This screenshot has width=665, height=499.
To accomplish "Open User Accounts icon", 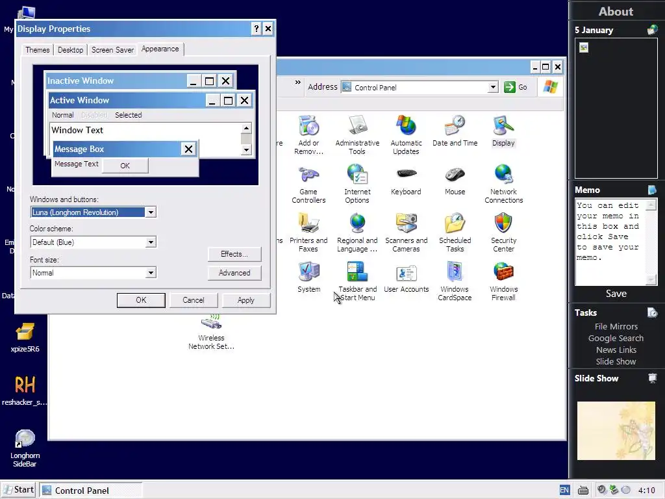I will click(406, 277).
